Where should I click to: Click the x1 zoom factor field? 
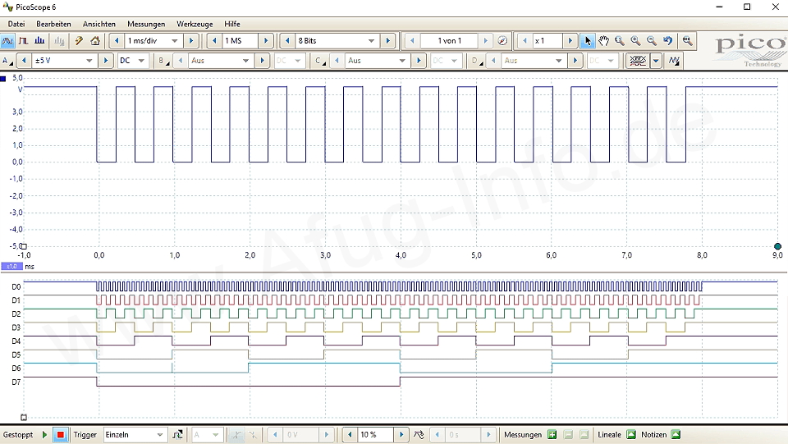[x=547, y=41]
